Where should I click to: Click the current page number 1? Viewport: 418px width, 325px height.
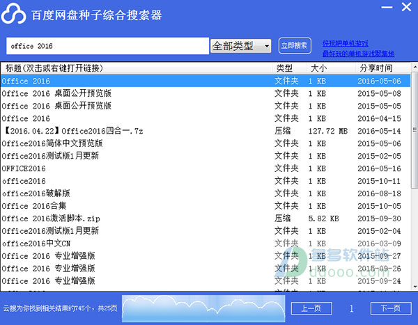pos(352,308)
